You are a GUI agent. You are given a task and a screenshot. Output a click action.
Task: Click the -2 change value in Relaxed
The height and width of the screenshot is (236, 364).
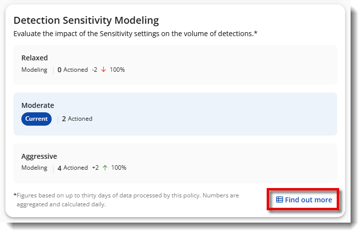pos(94,70)
